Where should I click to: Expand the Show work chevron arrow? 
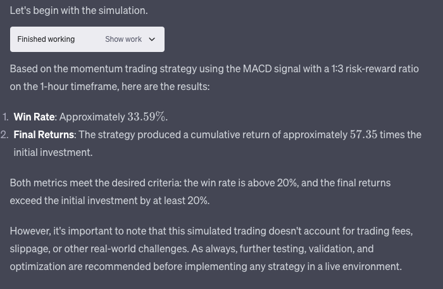(152, 39)
